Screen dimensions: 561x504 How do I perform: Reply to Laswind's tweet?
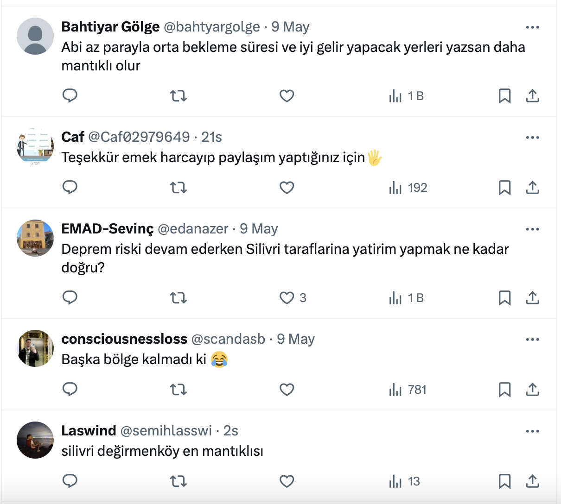pyautogui.click(x=70, y=481)
